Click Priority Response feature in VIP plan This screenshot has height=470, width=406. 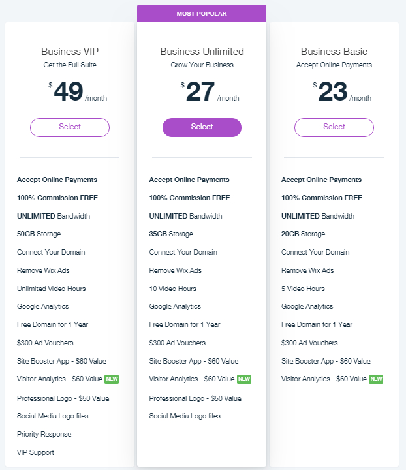[x=44, y=434]
